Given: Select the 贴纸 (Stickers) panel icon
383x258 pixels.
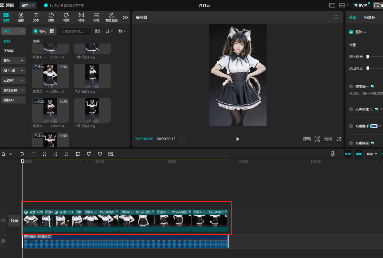Looking at the screenshot, I should click(51, 17).
